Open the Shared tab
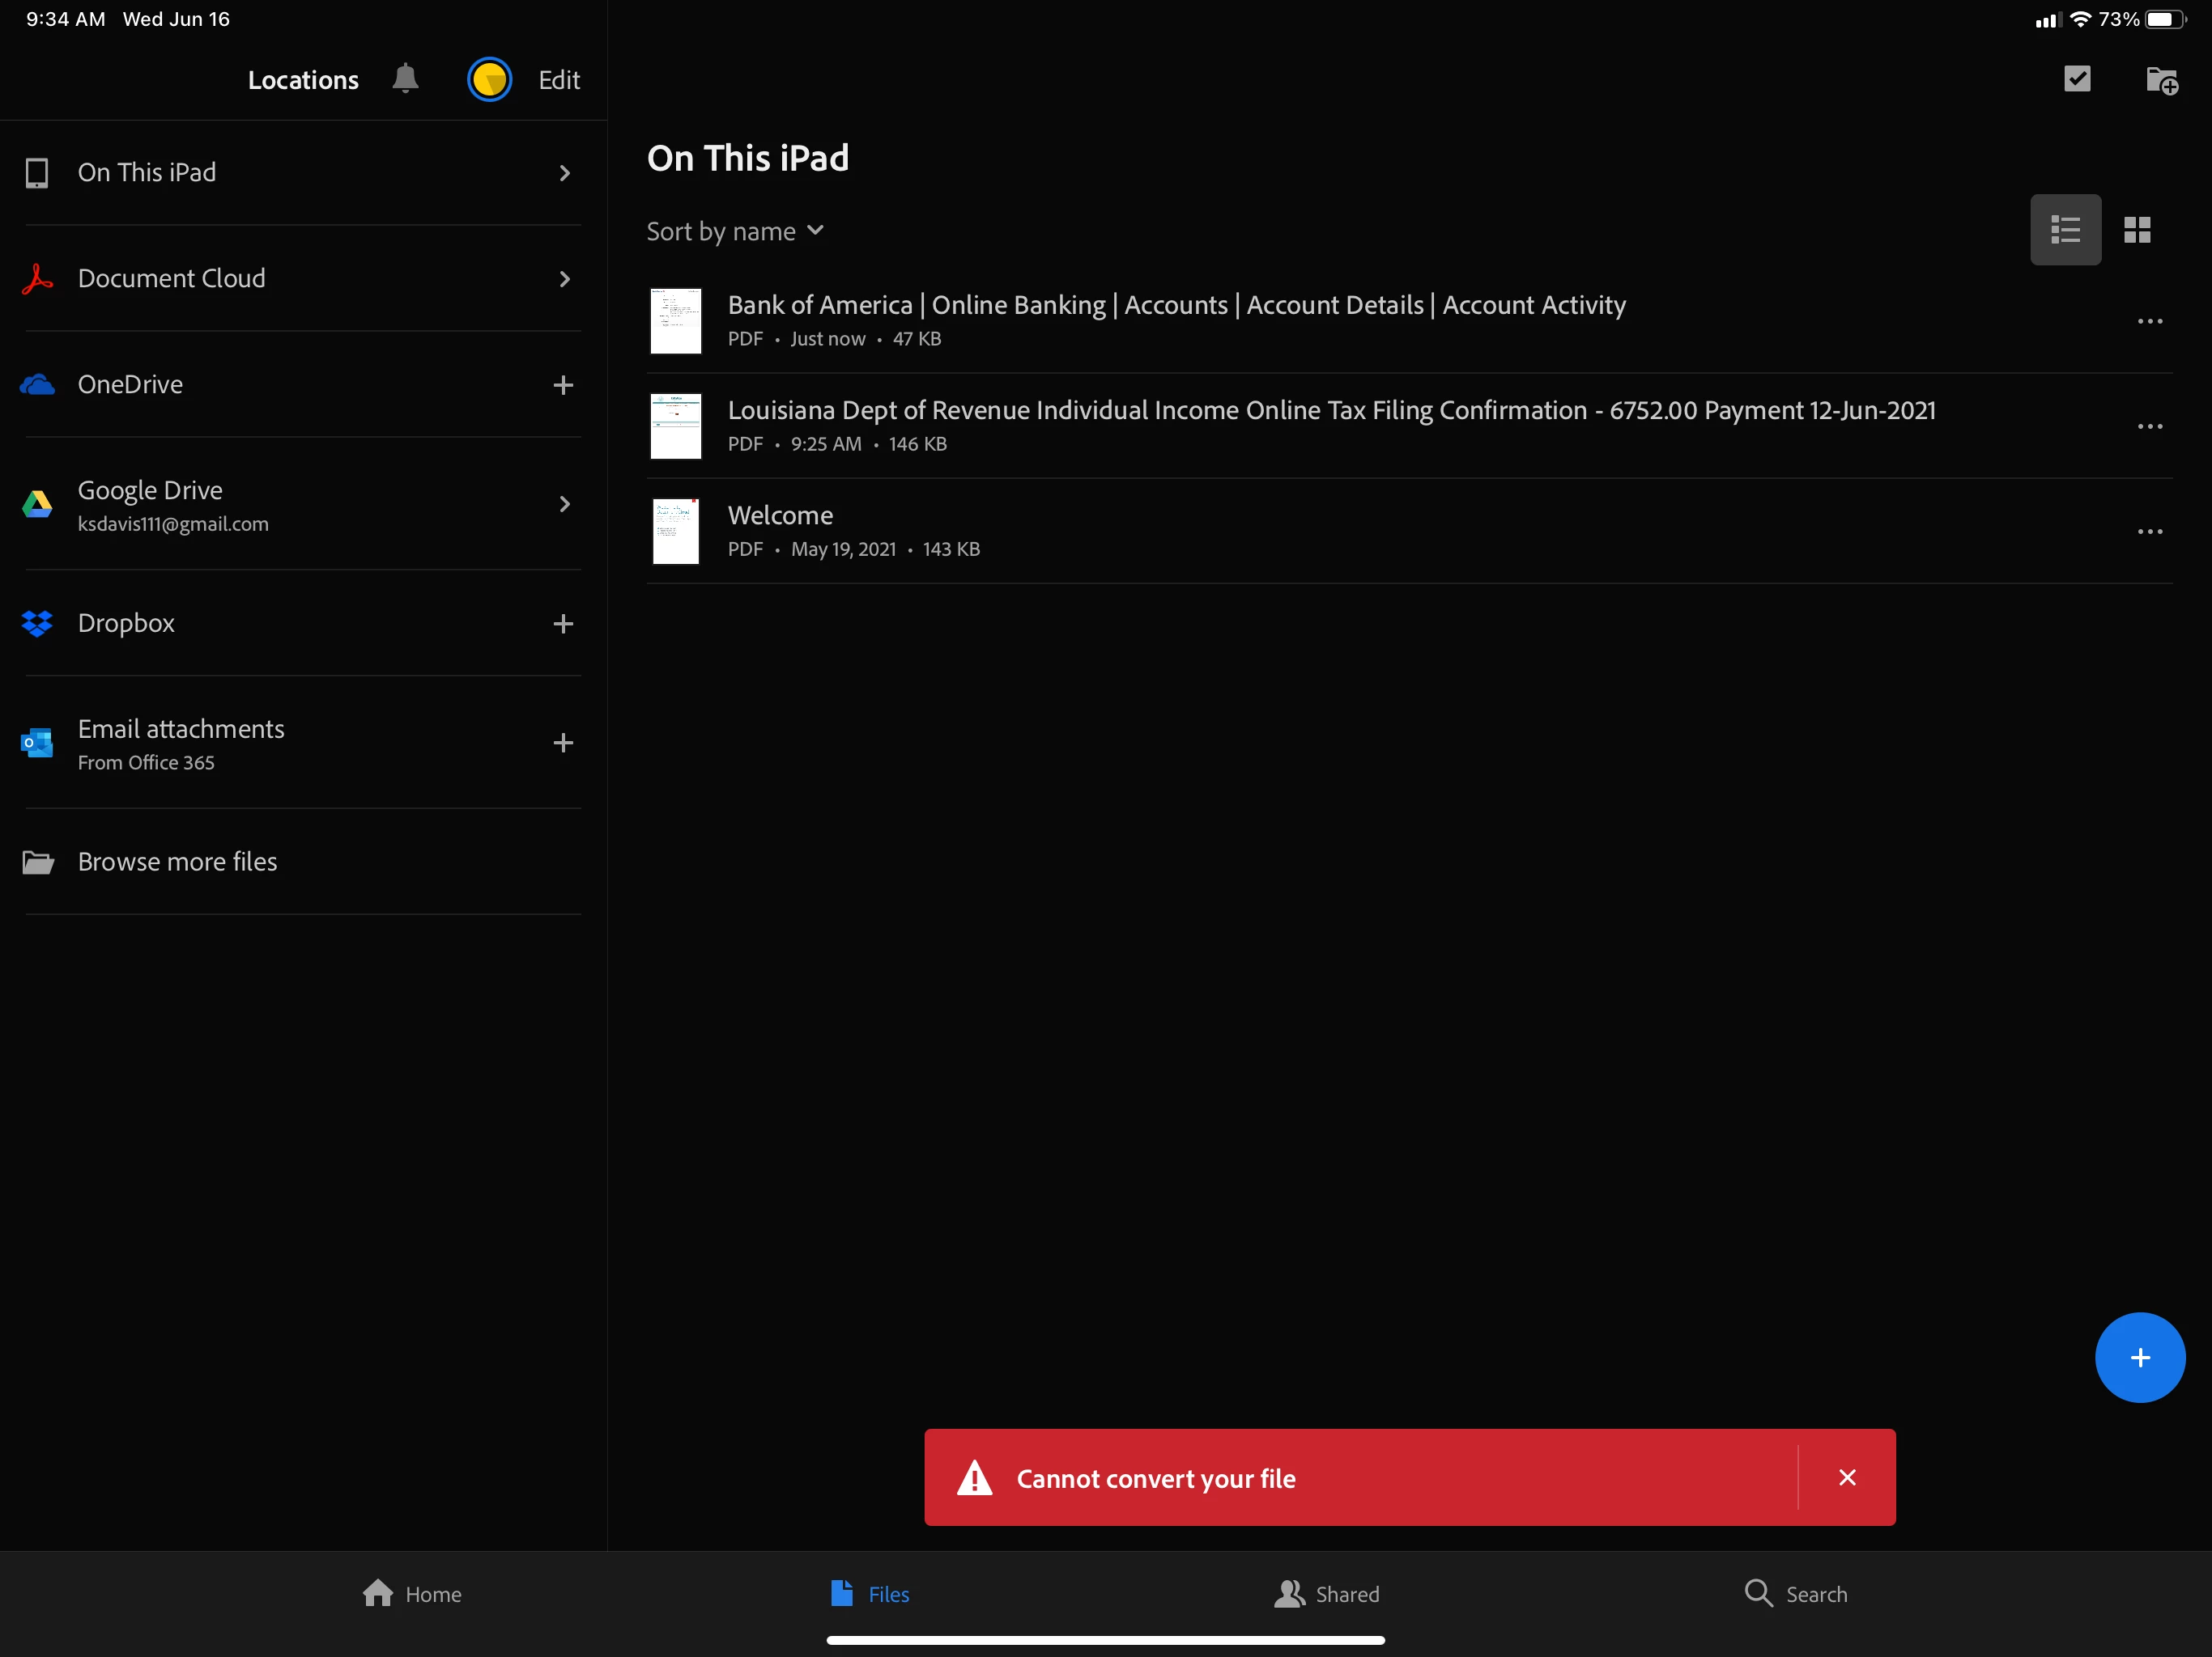Screen dimensions: 2212x1657 point(1326,1593)
